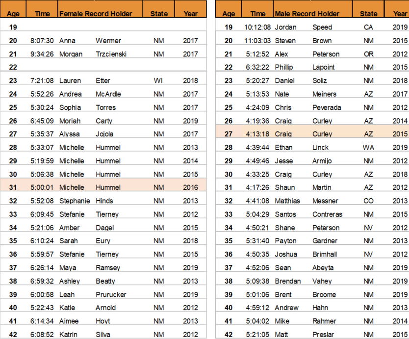Viewport: 409px width, 339px height.
Task: Click the surname Brimhall
Action: (325, 254)
